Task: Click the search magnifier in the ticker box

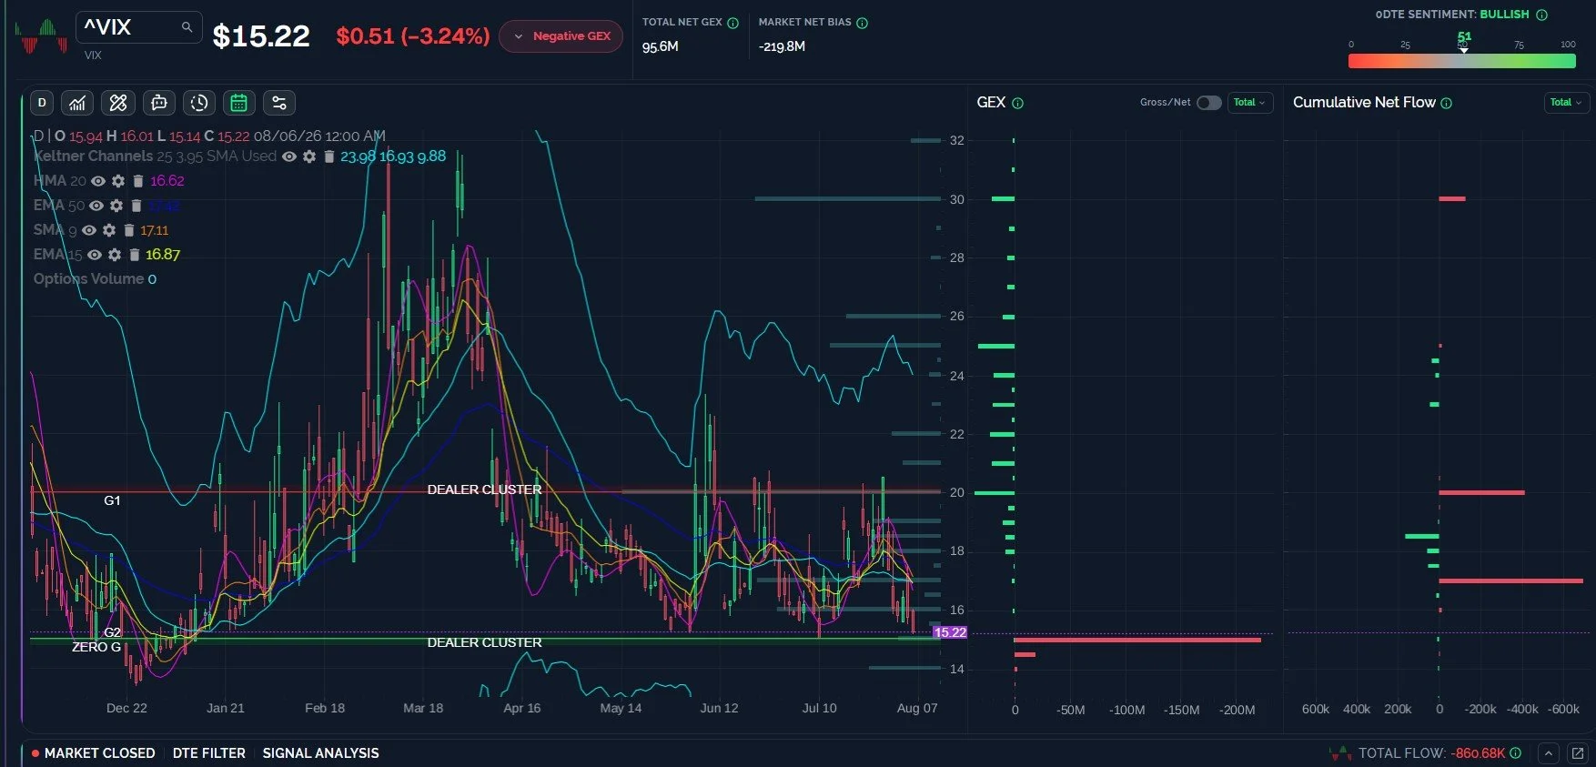Action: (x=187, y=27)
